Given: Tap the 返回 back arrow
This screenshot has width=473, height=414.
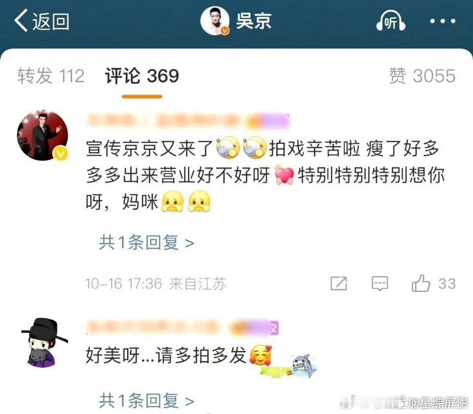Looking at the screenshot, I should 41,21.
